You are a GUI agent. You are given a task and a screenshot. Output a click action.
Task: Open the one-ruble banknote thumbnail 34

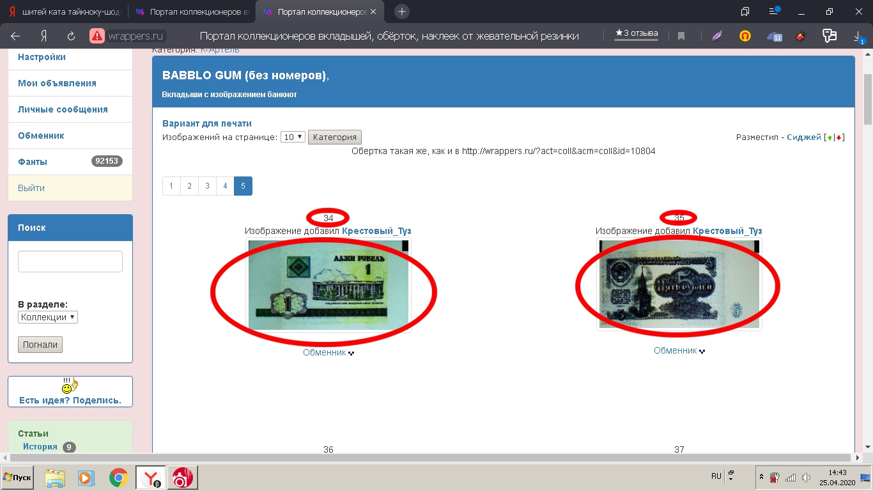(x=328, y=285)
